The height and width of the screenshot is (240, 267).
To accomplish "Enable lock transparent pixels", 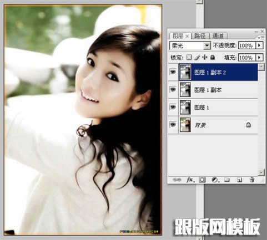I will point(189,57).
